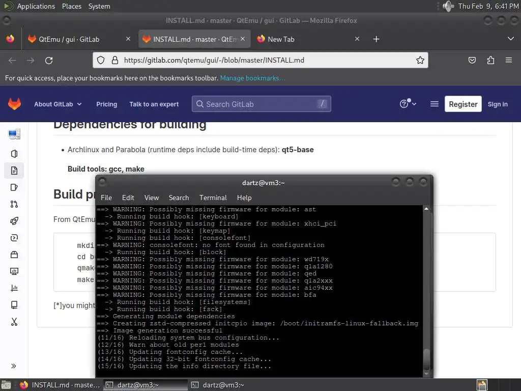Open the Wiki sidebar icon

[x=14, y=305]
